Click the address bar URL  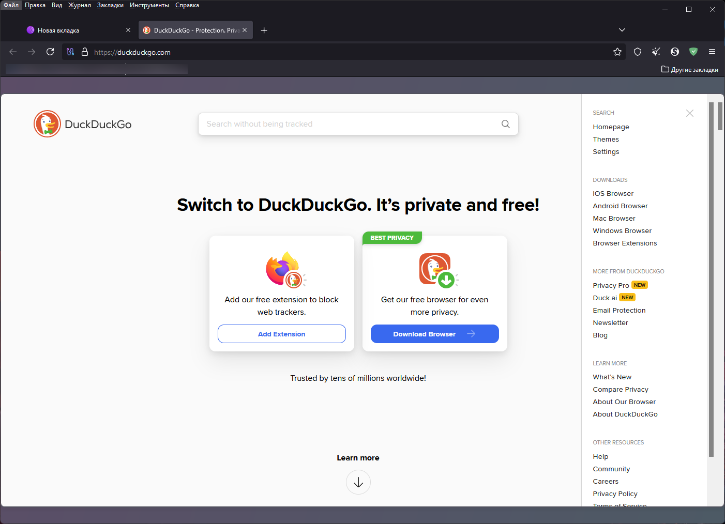132,52
